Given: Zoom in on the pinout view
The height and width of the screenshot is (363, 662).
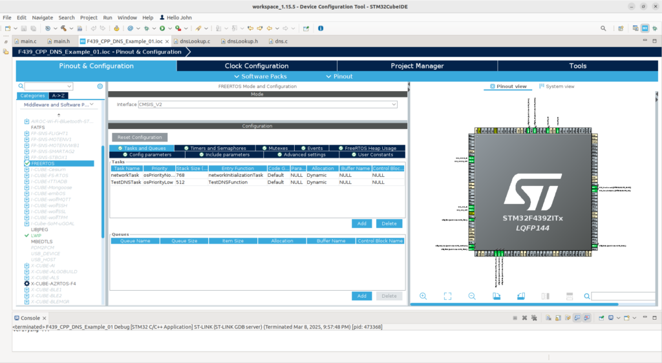Looking at the screenshot, I should (423, 296).
